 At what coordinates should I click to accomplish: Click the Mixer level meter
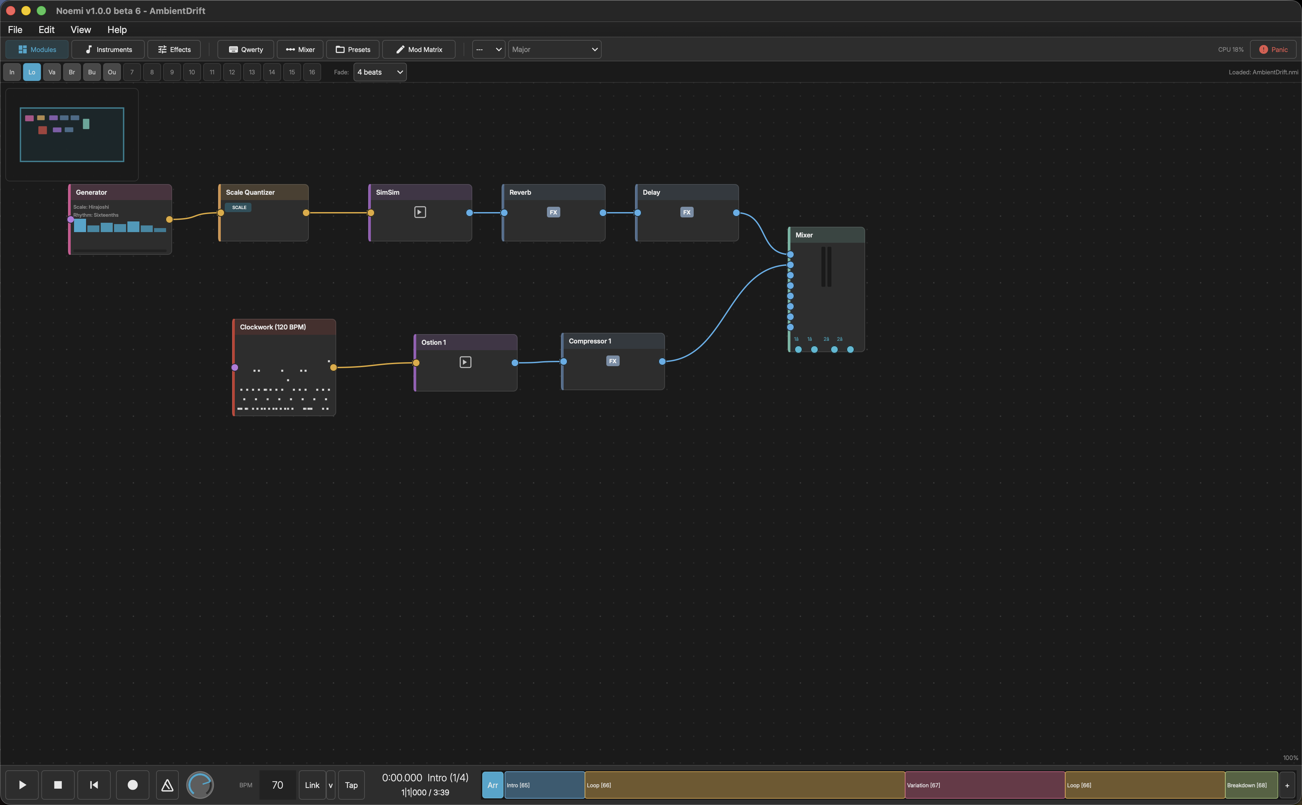(826, 267)
